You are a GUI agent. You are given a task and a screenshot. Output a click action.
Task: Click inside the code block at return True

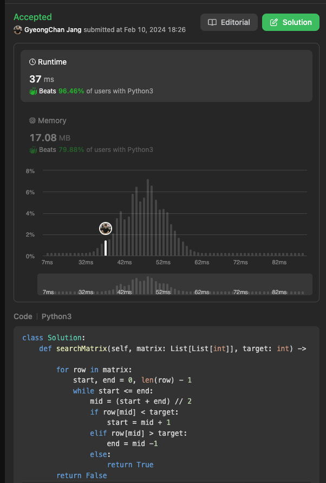point(131,465)
